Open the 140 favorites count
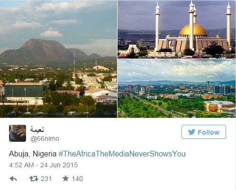This screenshot has width=236, height=190. (77, 179)
